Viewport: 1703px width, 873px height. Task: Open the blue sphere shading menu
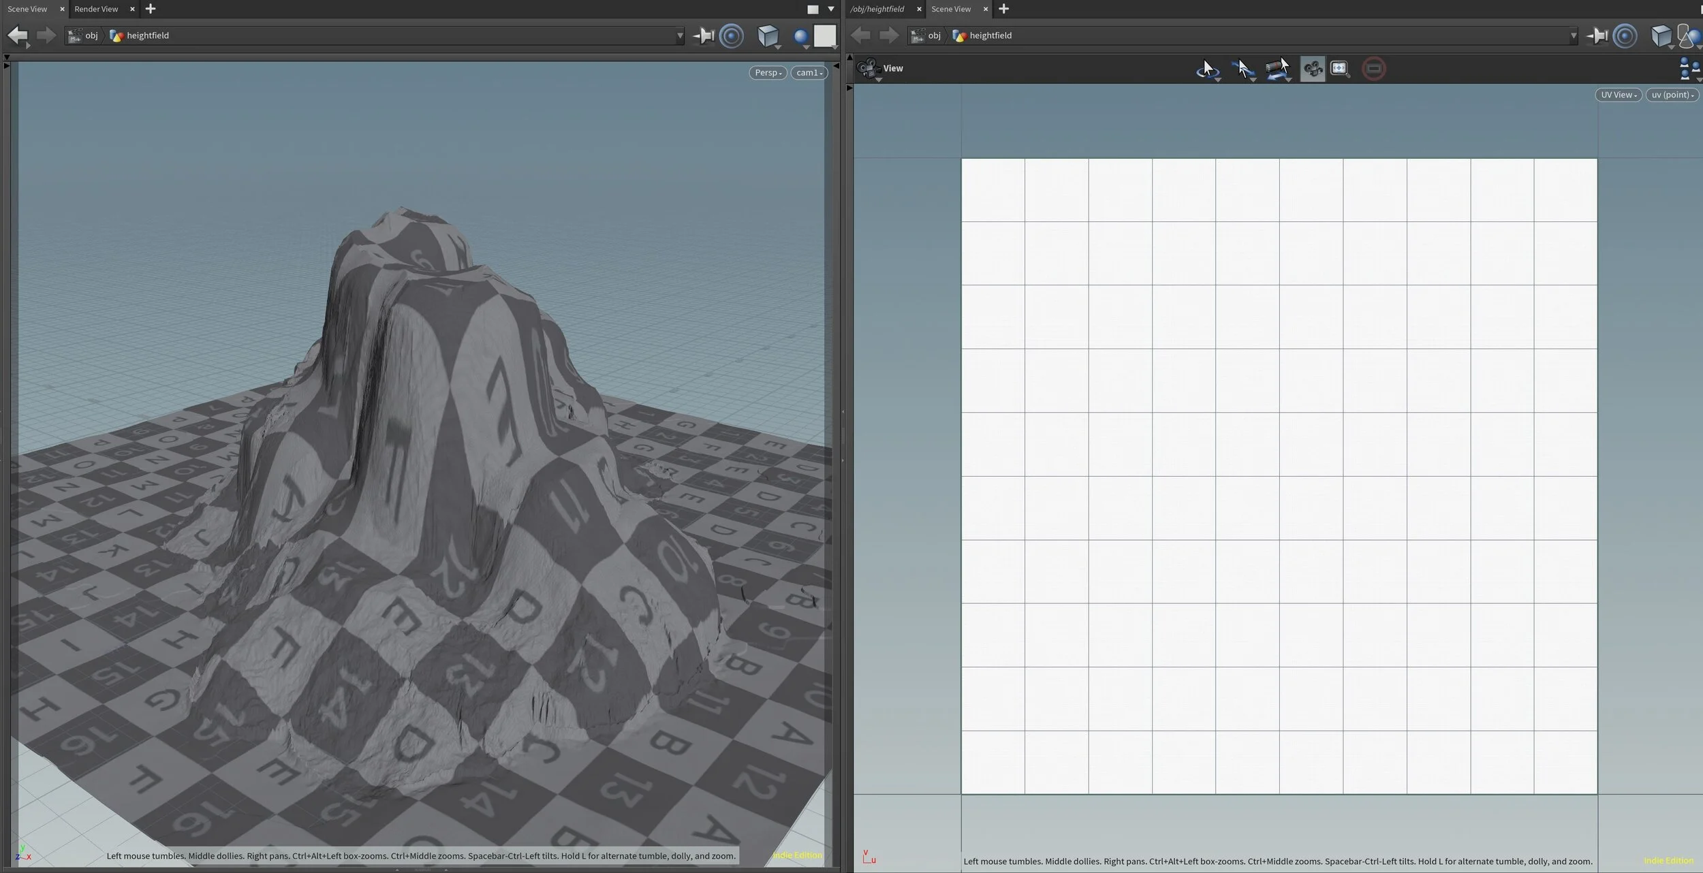point(801,37)
